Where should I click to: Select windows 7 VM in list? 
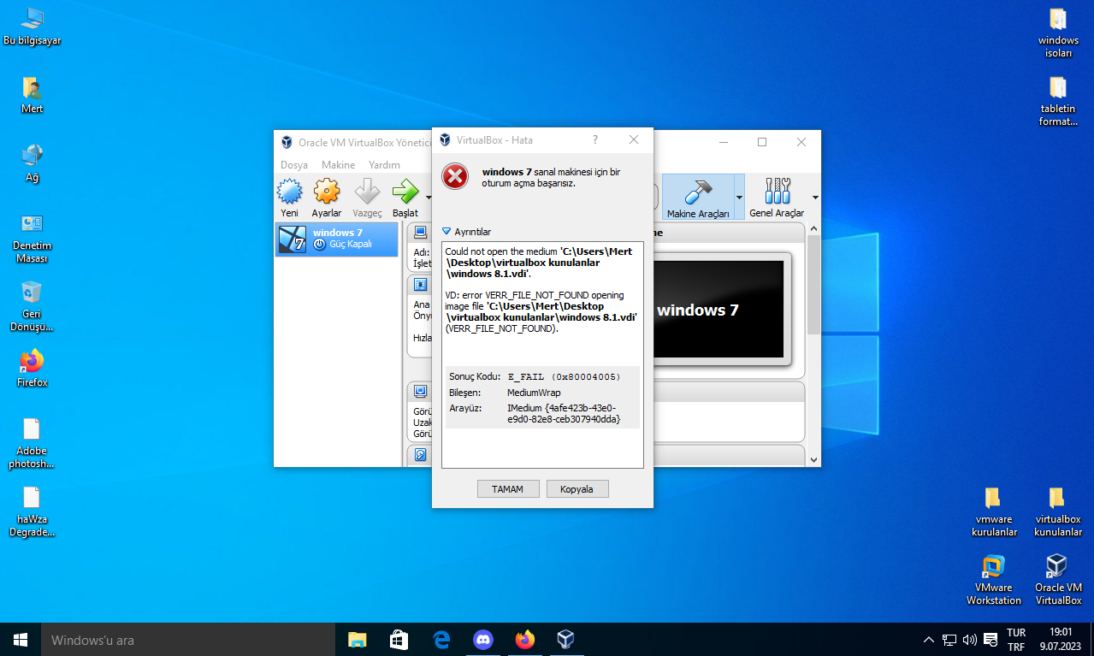pos(337,239)
